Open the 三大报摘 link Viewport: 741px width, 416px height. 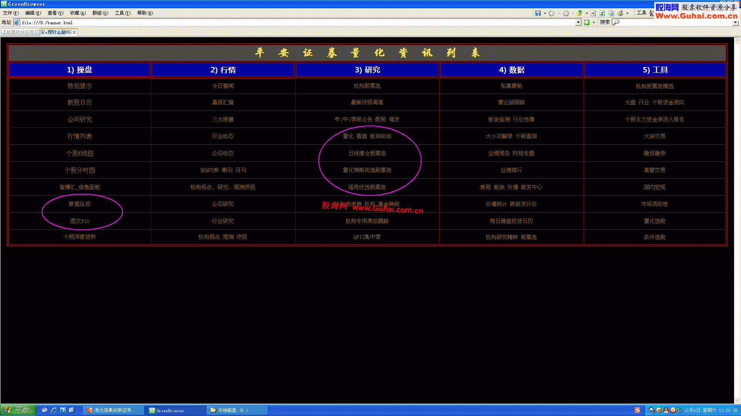(223, 119)
